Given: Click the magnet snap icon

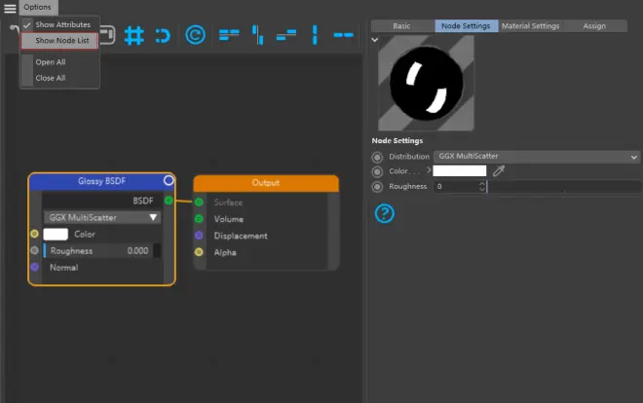Looking at the screenshot, I should click(164, 36).
